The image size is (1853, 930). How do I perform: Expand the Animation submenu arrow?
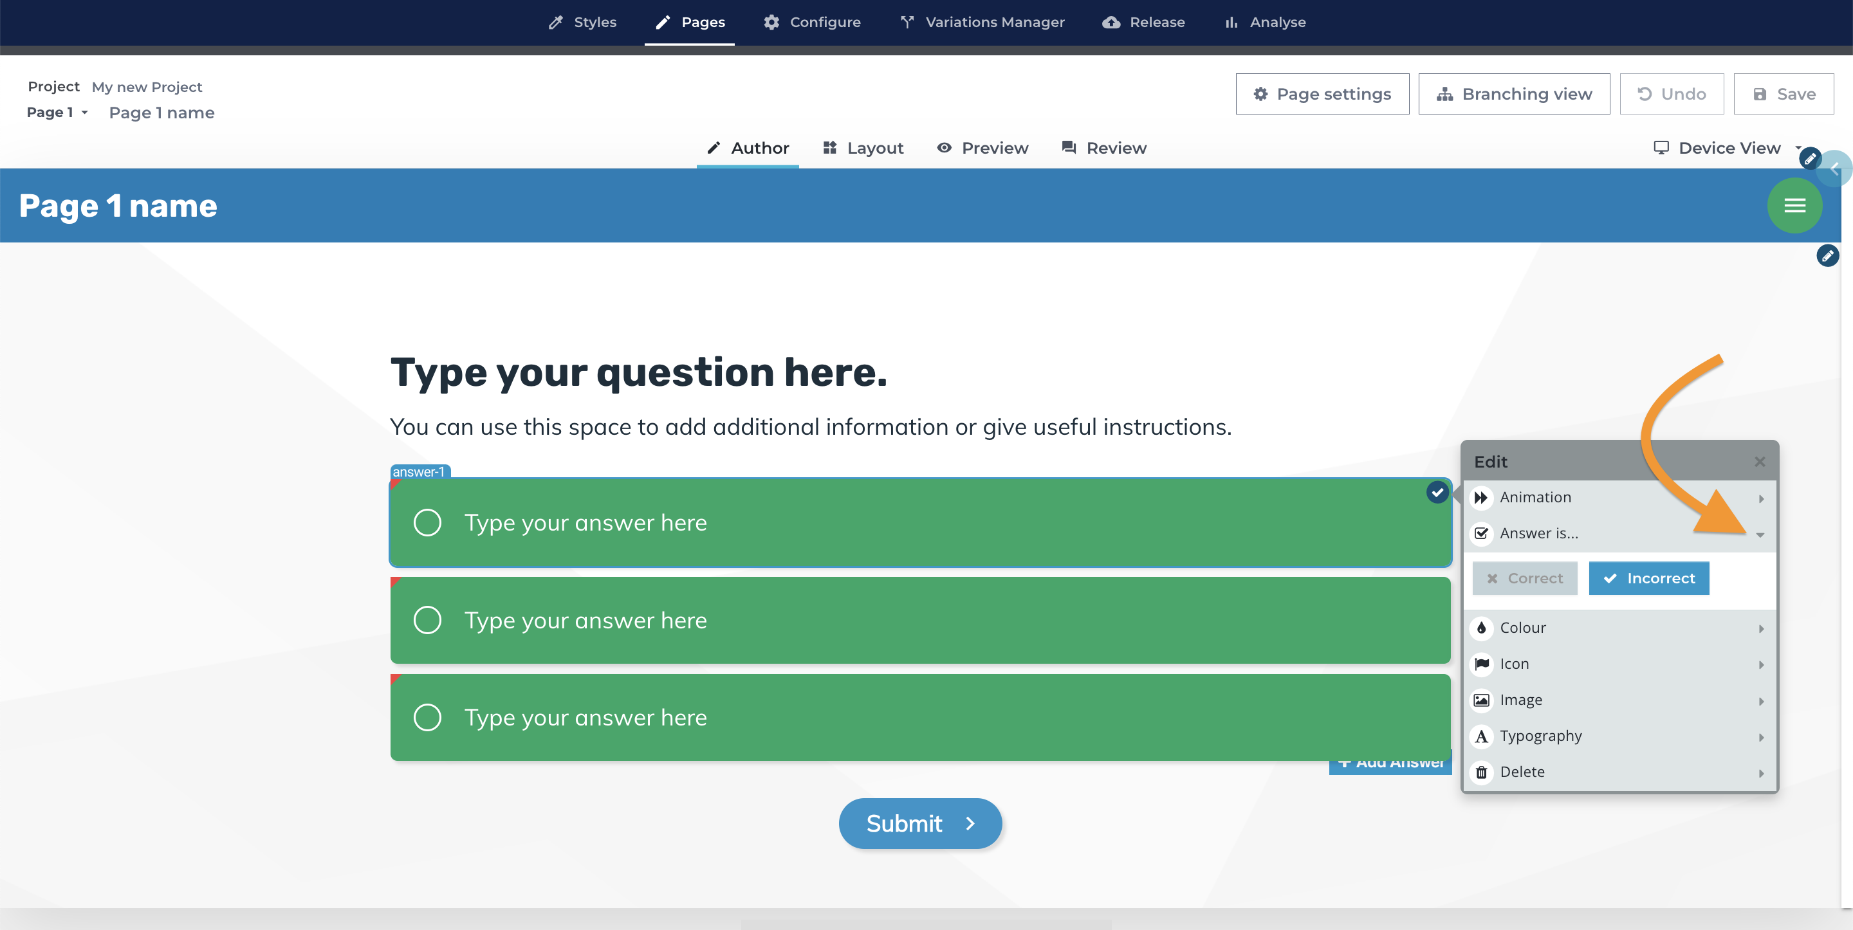1760,498
